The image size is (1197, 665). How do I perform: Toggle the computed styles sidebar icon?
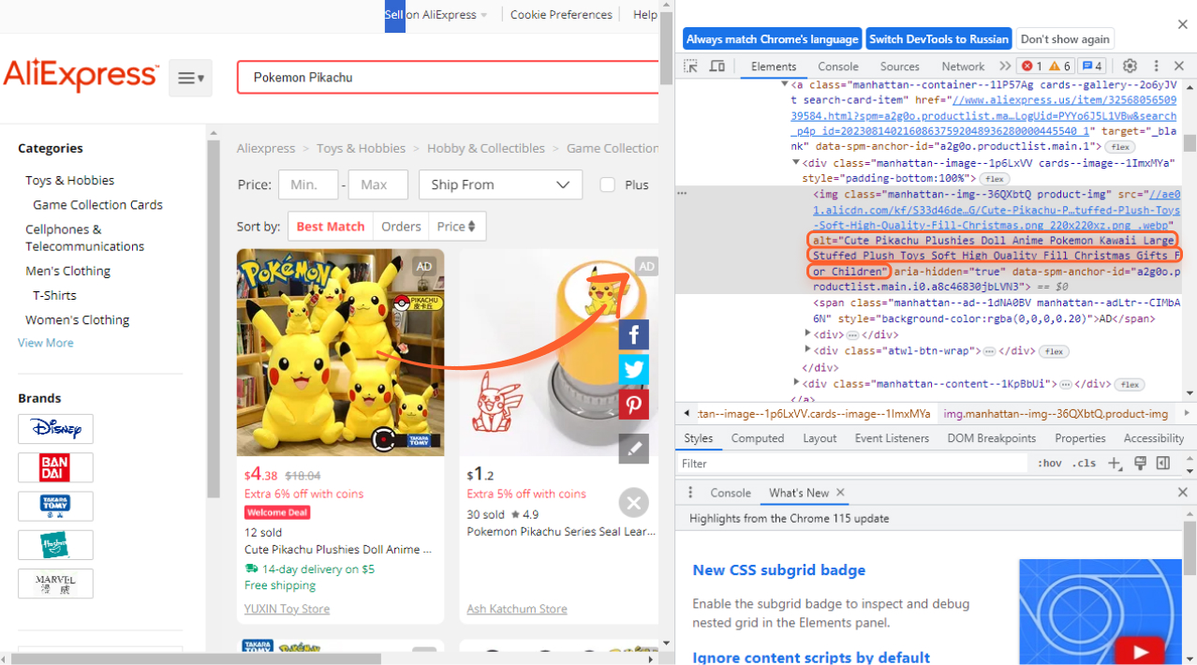coord(1163,464)
